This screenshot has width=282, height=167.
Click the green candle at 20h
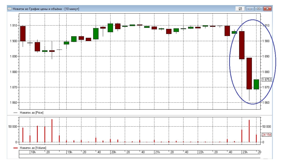pyautogui.click(x=111, y=28)
